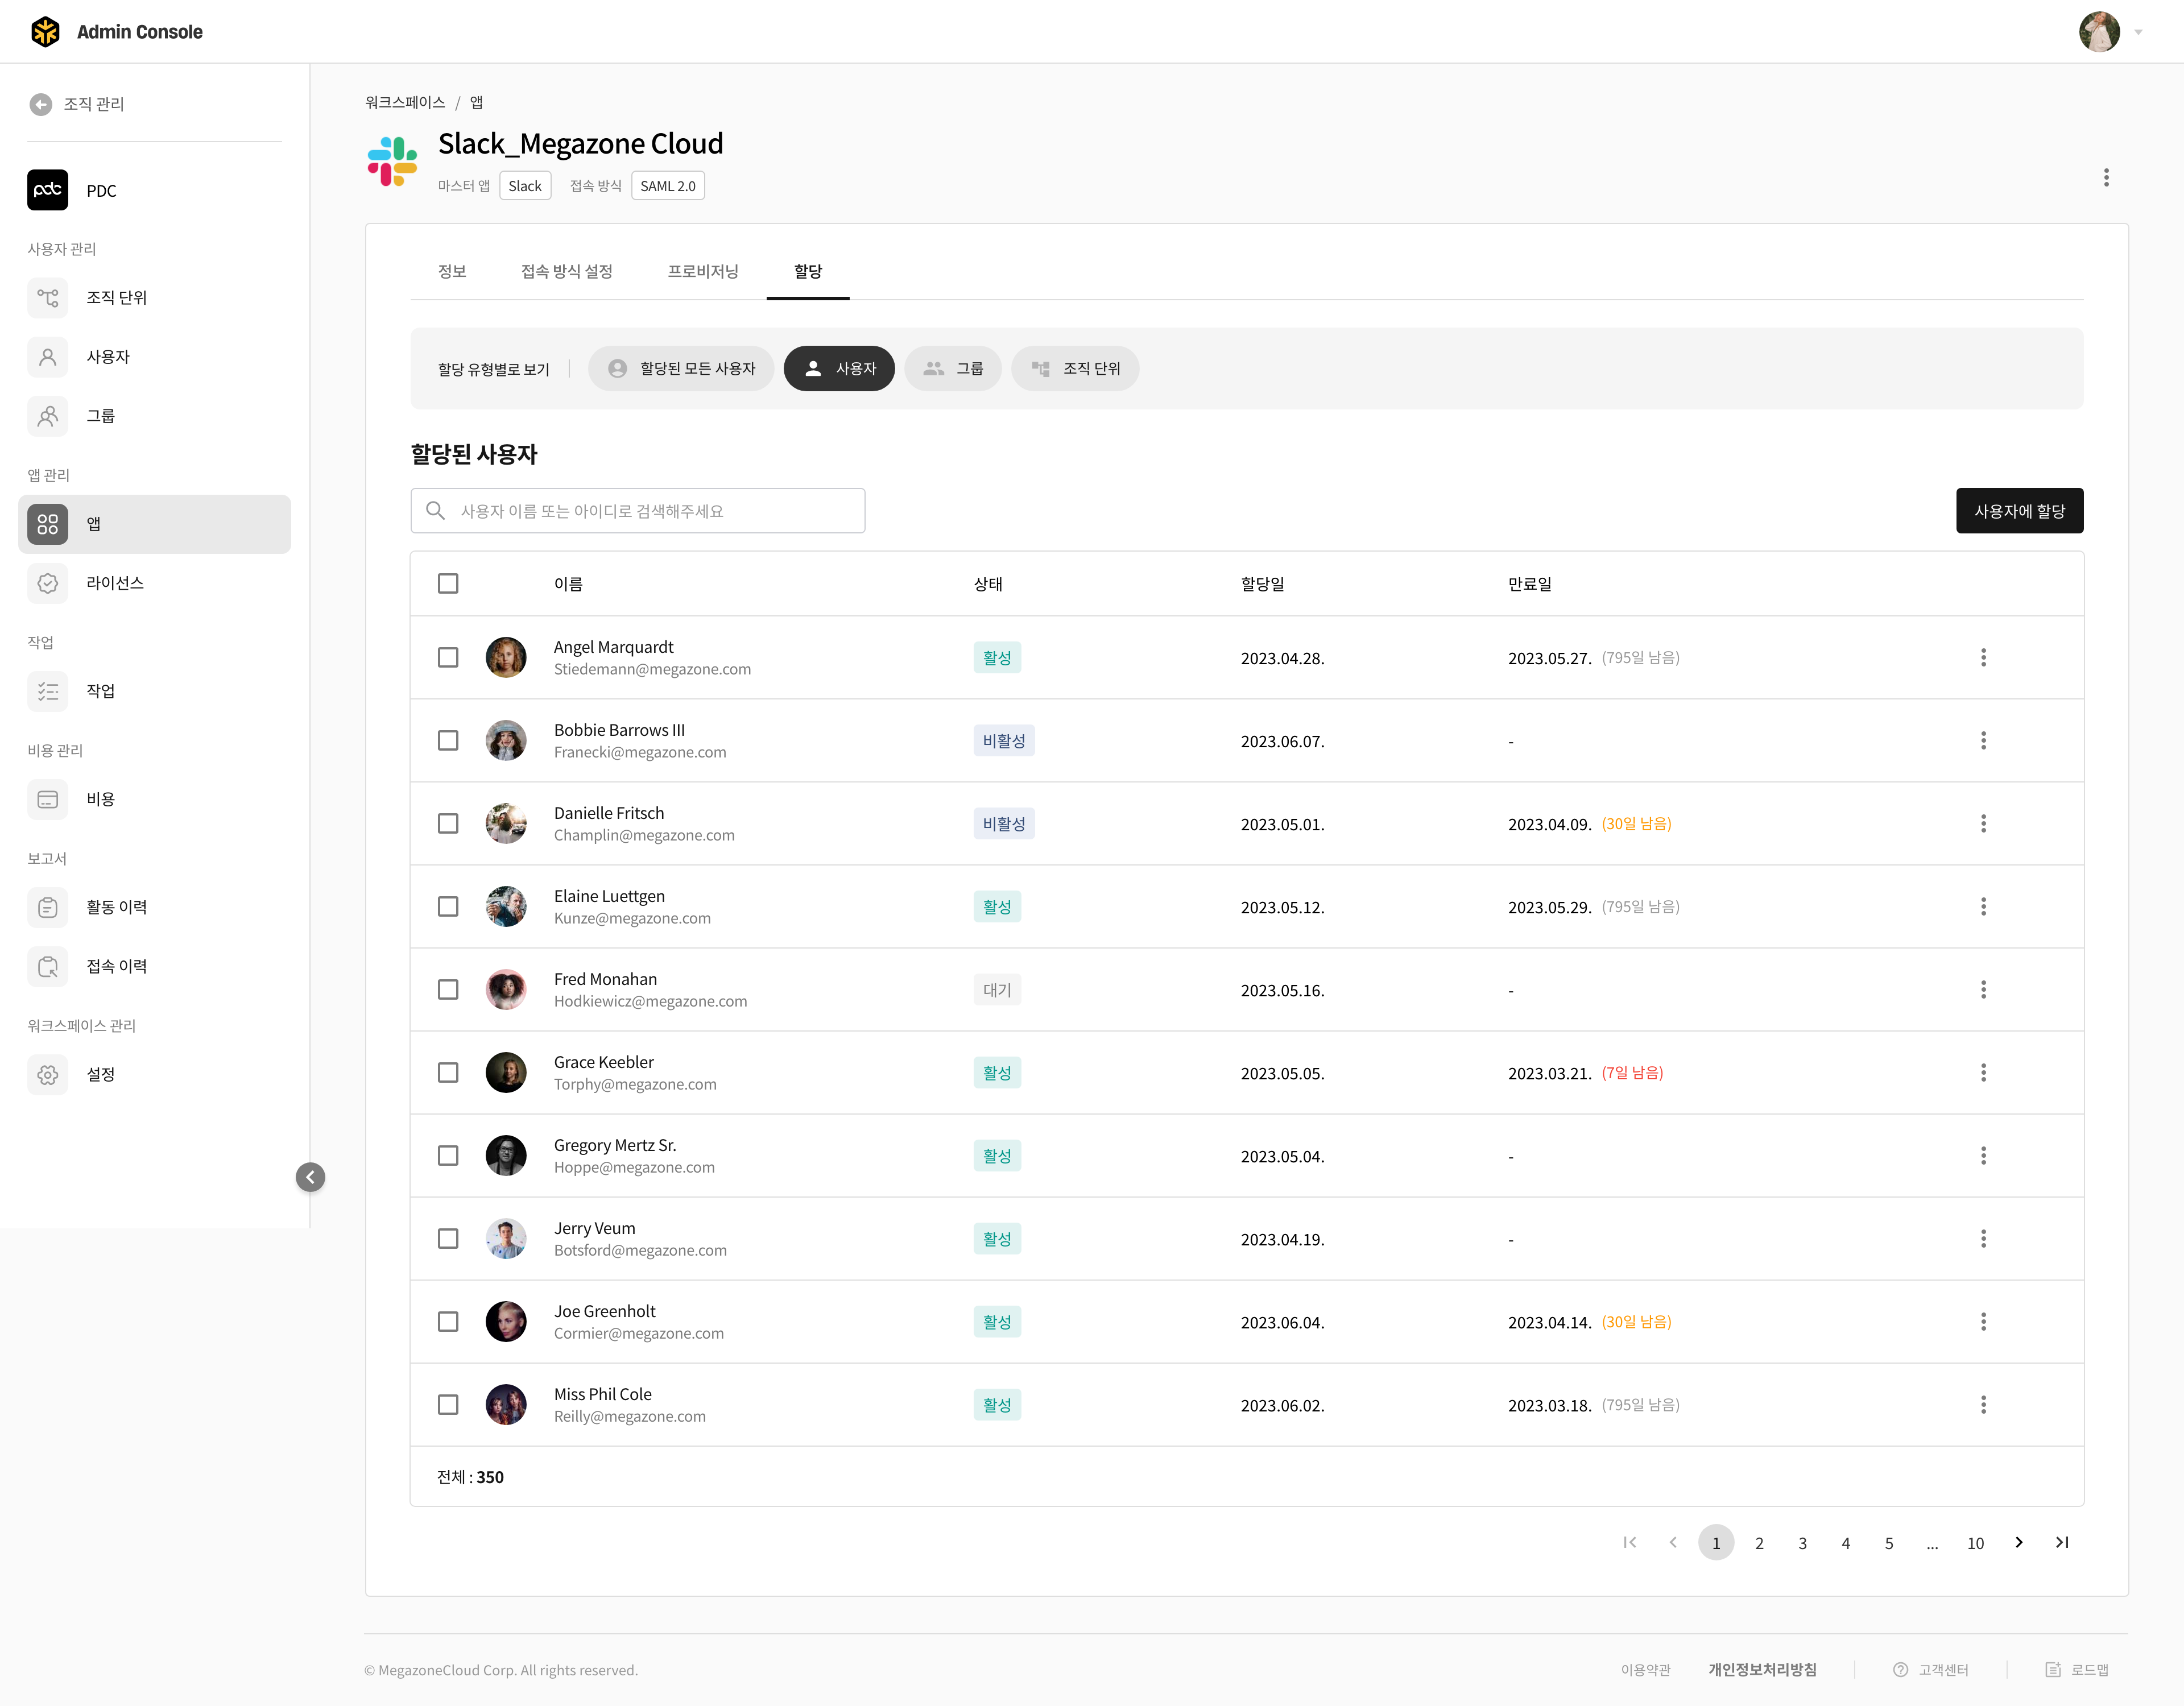Jump to the last page arrow
The image size is (2184, 1706).
(2062, 1542)
